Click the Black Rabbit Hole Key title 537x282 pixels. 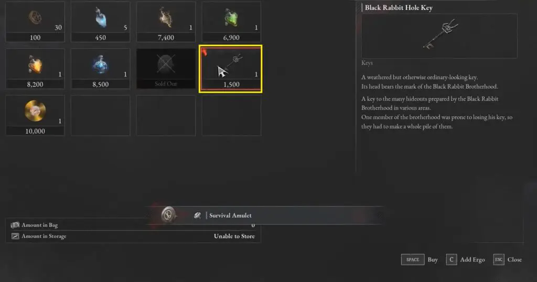399,7
